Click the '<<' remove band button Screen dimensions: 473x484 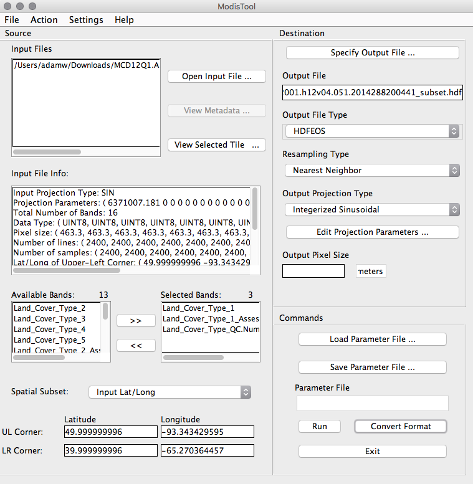135,345
